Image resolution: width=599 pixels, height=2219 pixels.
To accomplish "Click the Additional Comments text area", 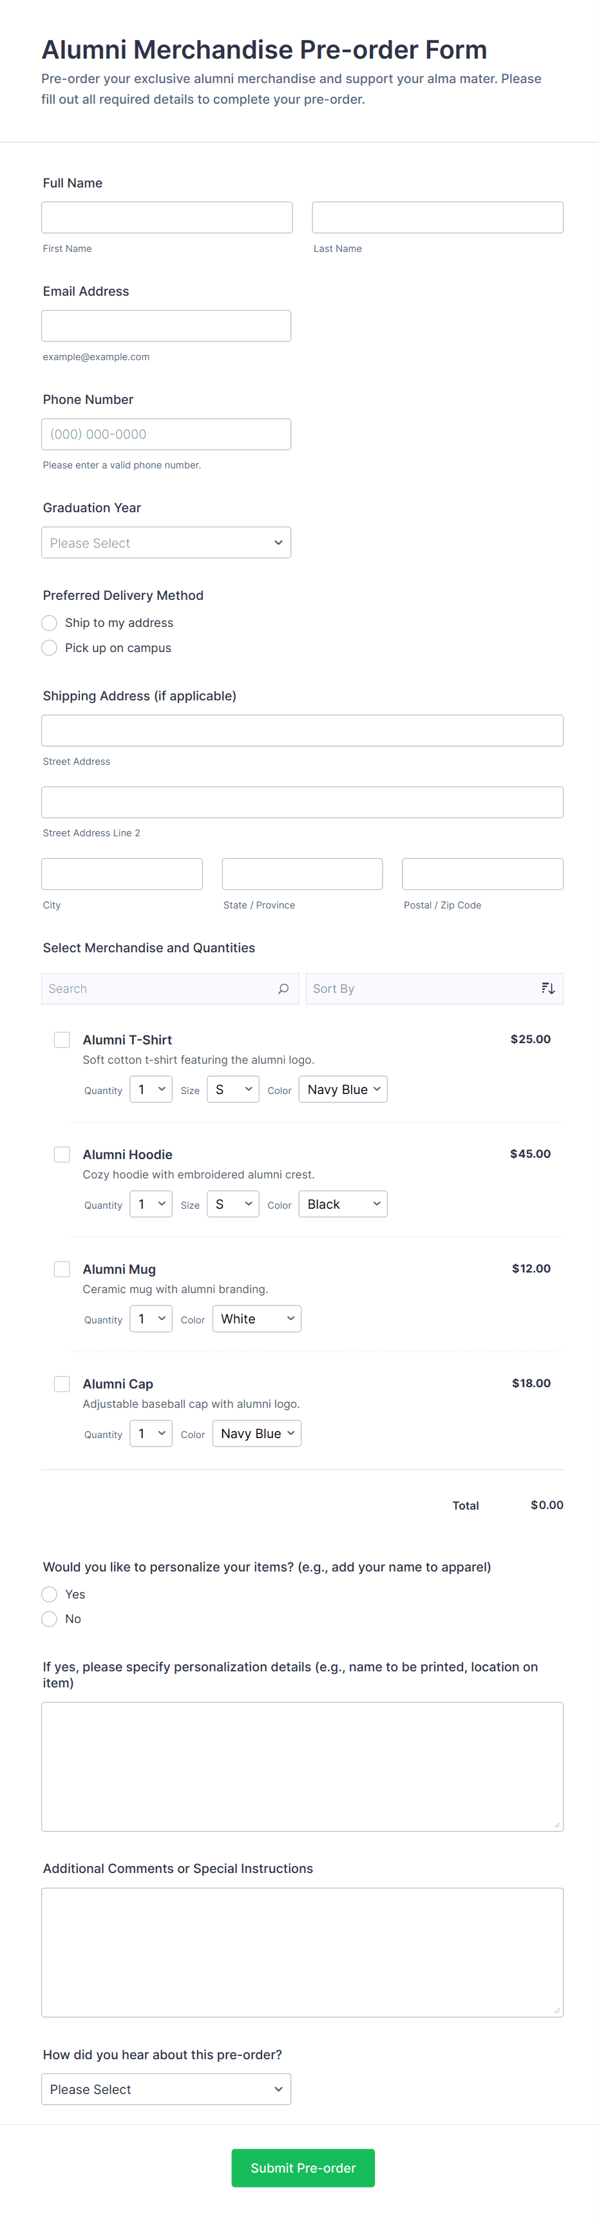I will 302,1952.
